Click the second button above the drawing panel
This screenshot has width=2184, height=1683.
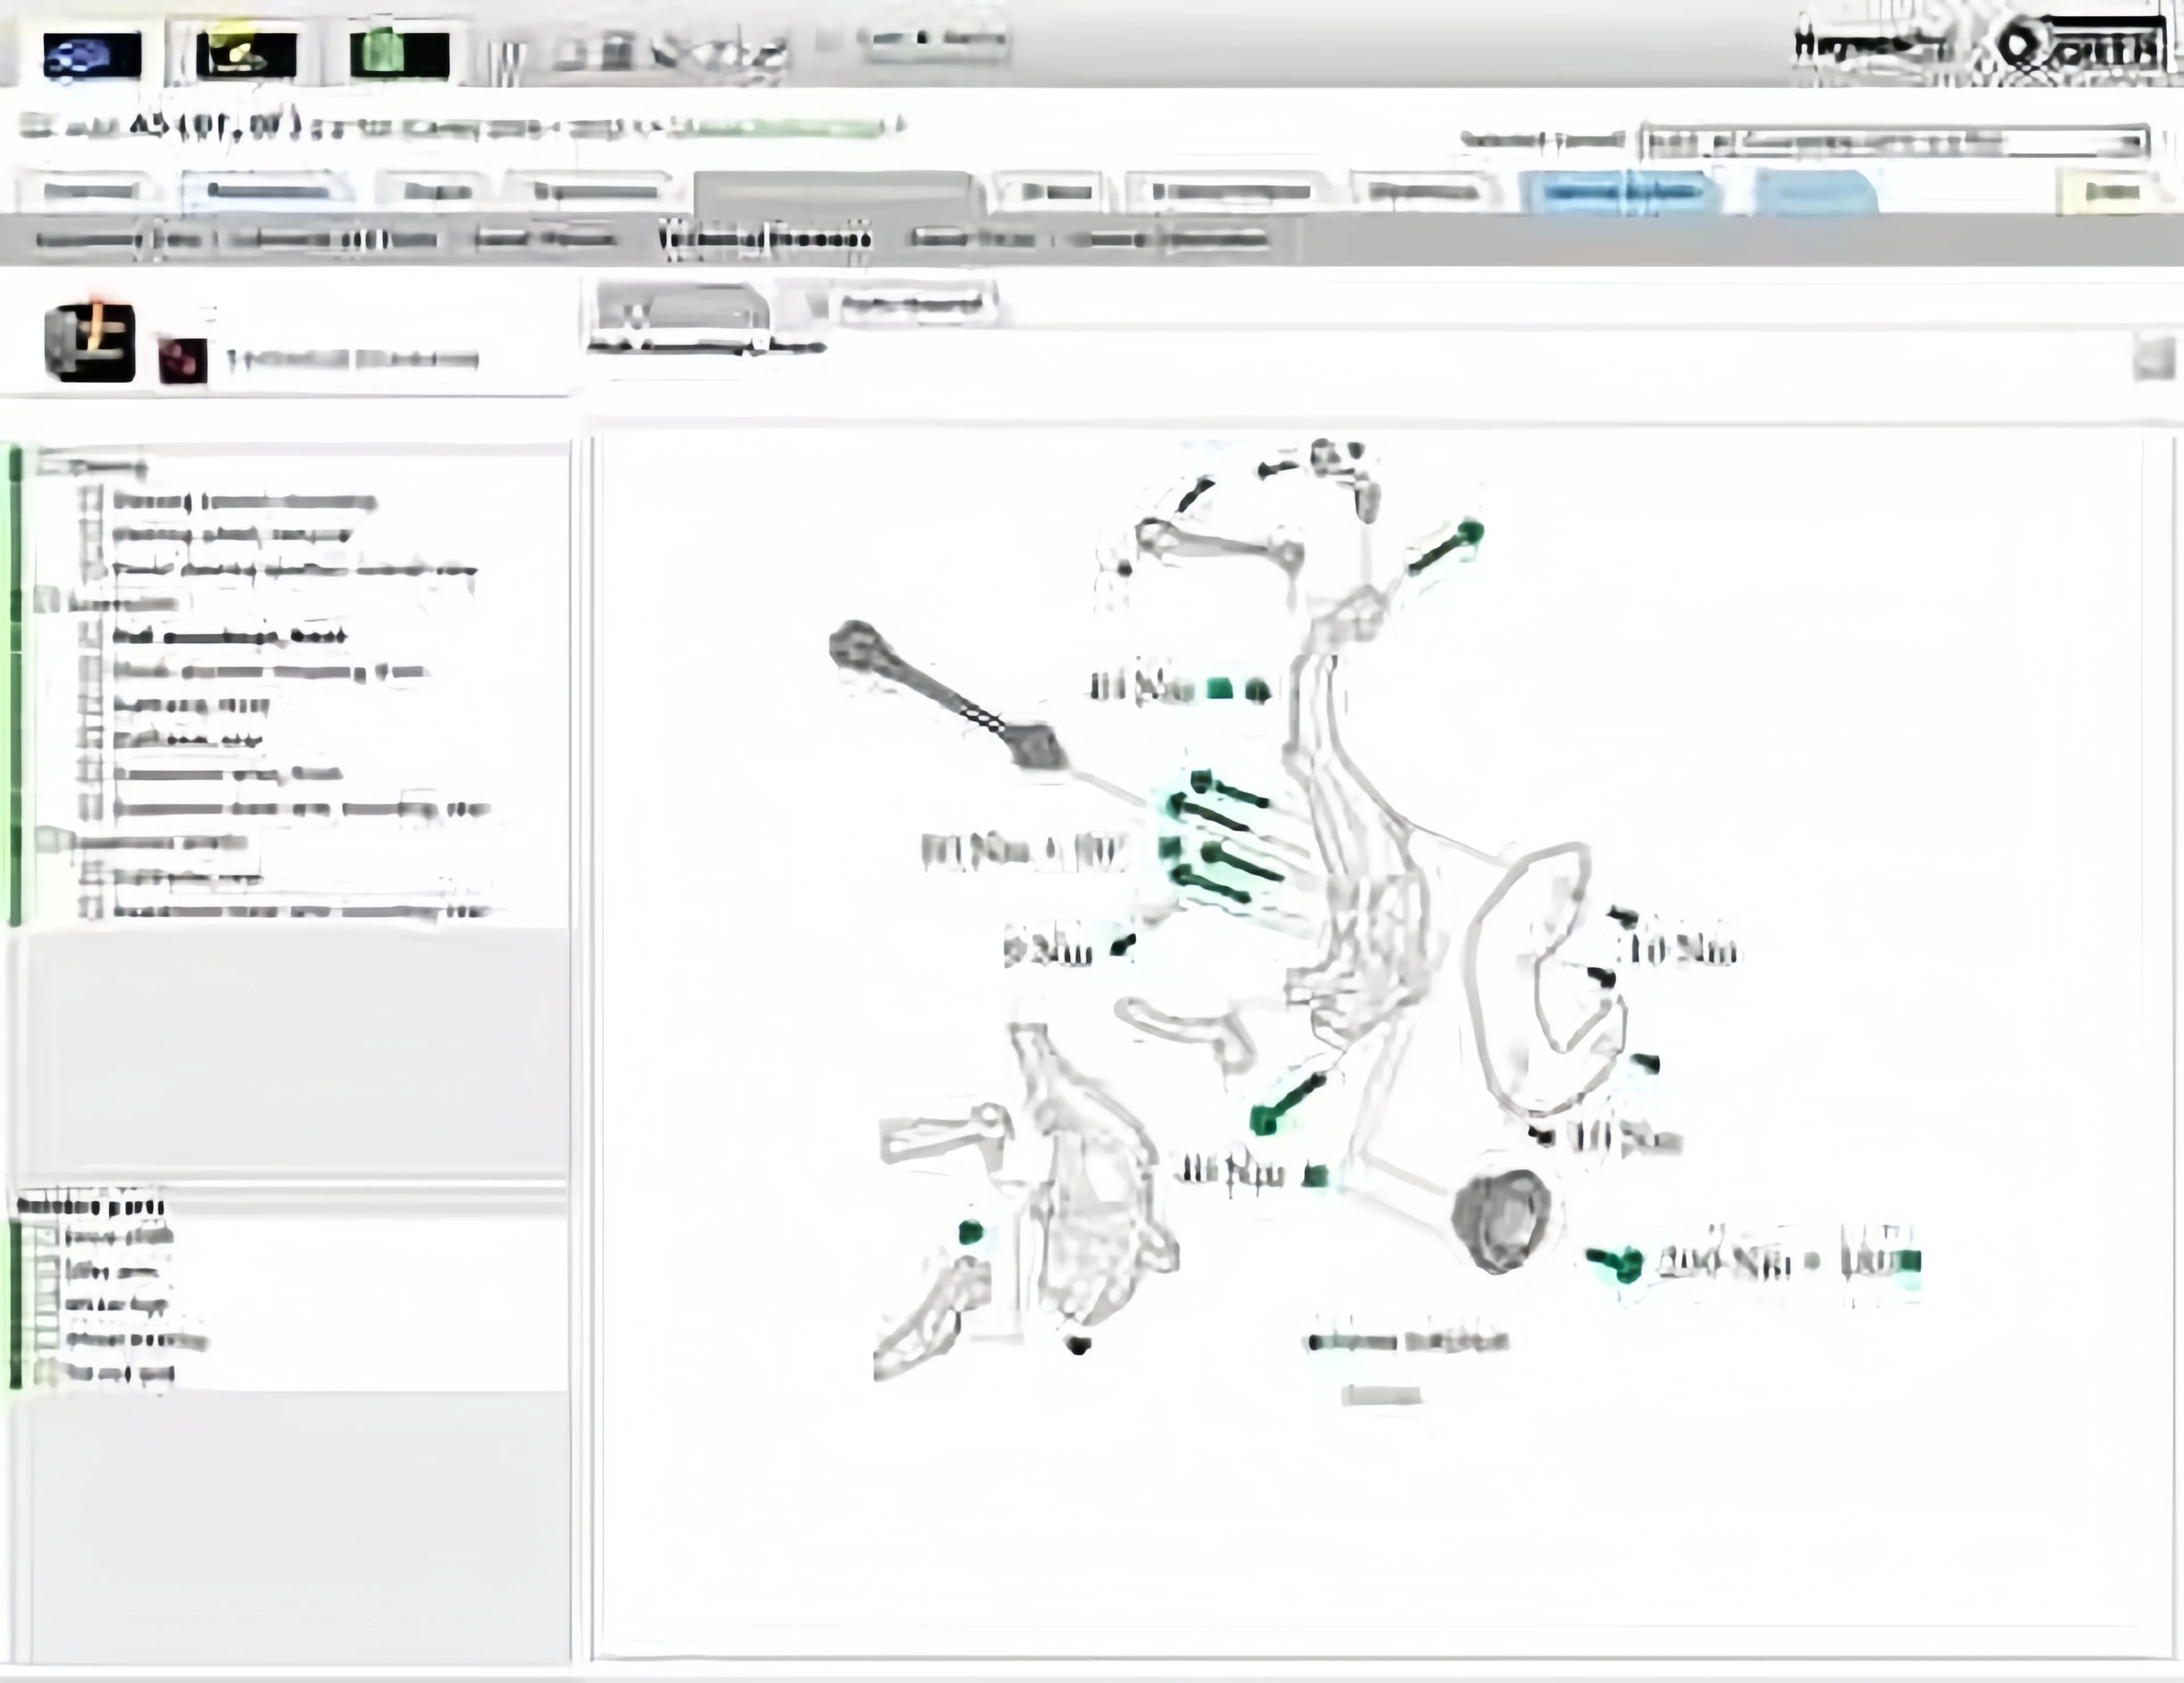pos(912,304)
